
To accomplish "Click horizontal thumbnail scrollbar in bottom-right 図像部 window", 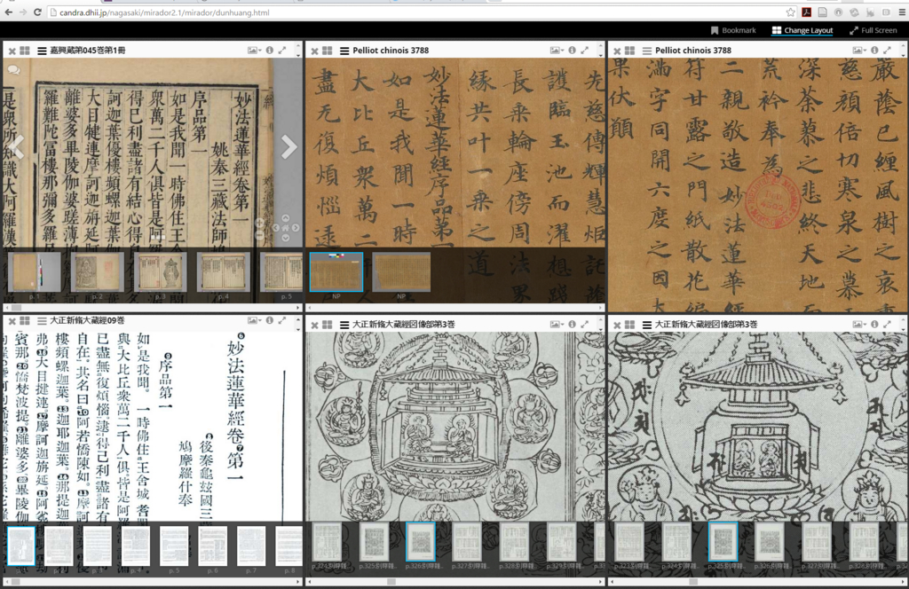I will 758,582.
